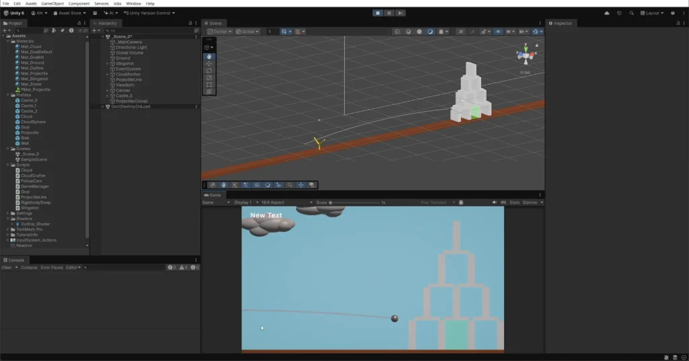Toggle Stats in Game view
689x361 pixels.
[515, 202]
